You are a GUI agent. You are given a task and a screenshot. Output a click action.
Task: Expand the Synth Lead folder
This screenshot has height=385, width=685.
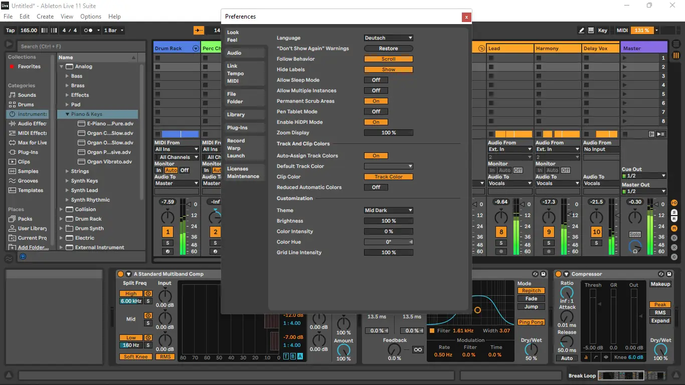[67, 190]
